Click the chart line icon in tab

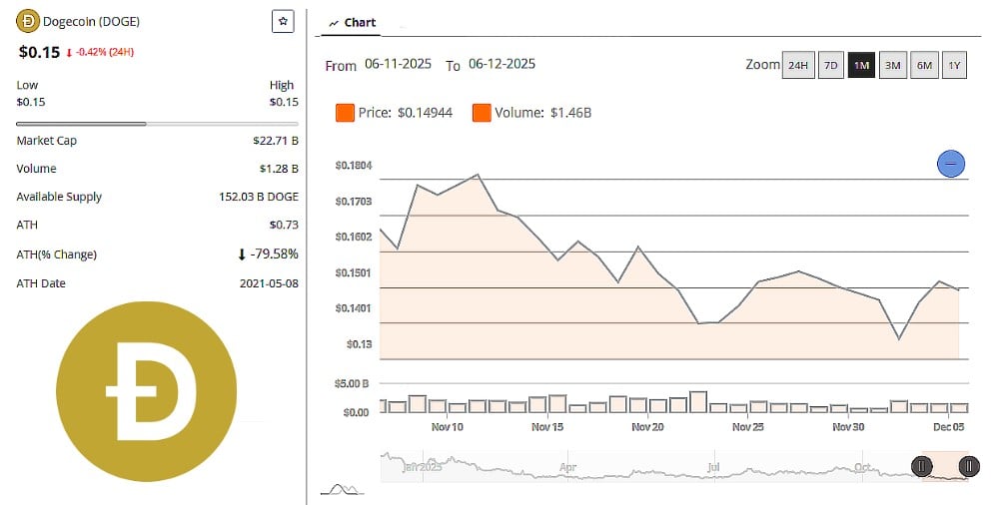pyautogui.click(x=334, y=22)
